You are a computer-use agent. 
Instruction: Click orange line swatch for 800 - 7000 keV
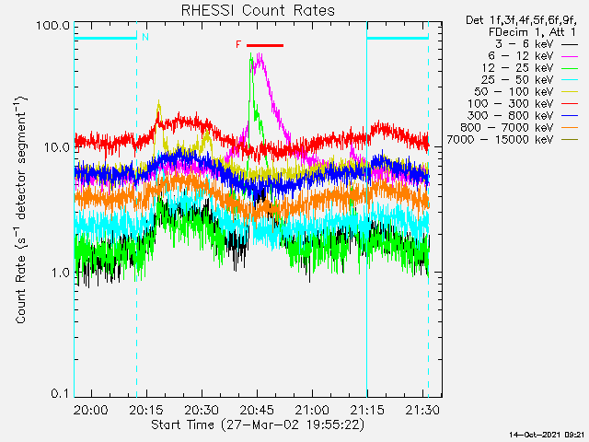click(x=570, y=128)
